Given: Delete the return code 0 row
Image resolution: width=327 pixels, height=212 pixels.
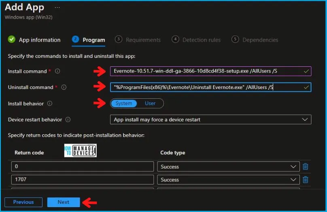Looking at the screenshot, I should (x=306, y=167).
